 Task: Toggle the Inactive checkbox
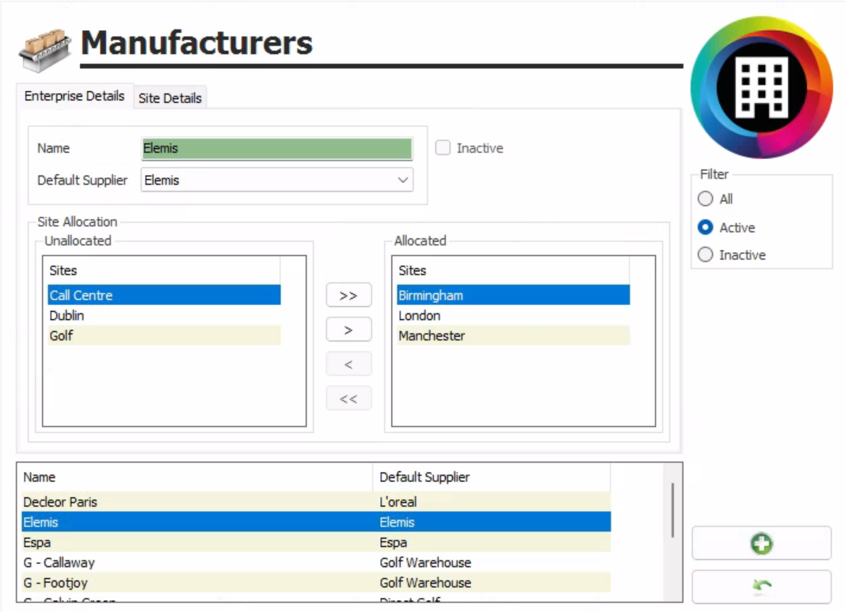pyautogui.click(x=443, y=147)
